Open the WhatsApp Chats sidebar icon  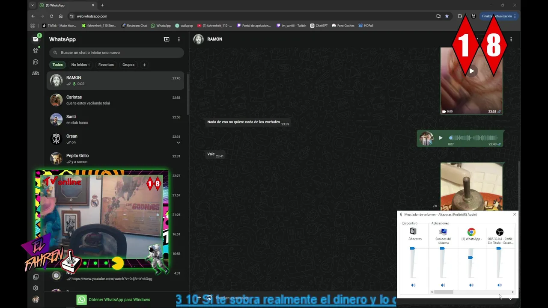click(36, 39)
